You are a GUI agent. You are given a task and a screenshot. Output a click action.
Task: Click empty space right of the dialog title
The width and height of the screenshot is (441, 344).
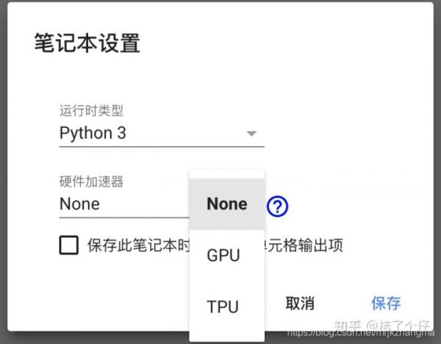click(x=294, y=43)
